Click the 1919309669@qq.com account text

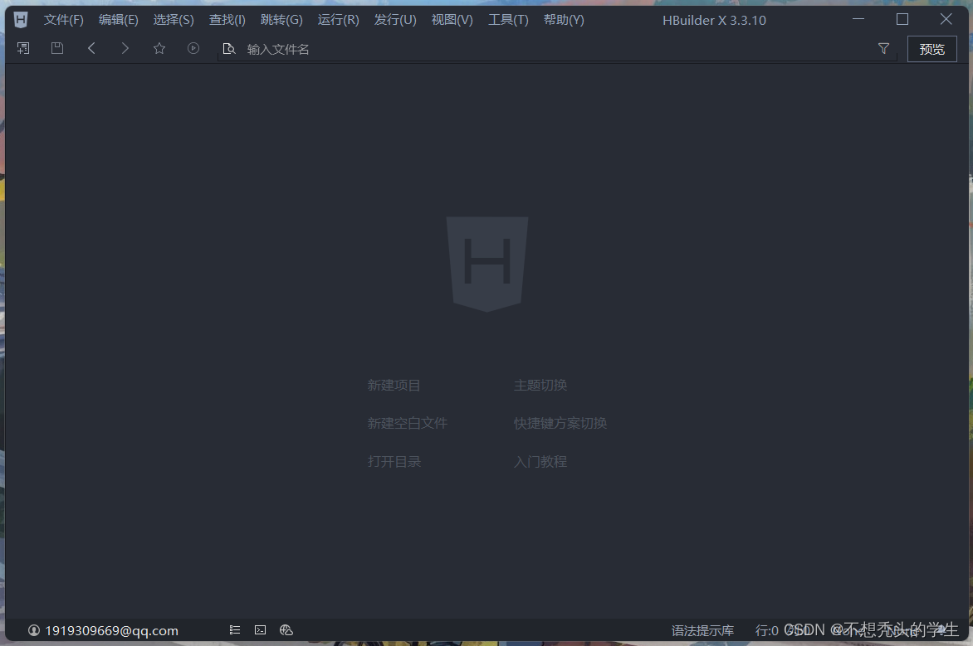pos(112,630)
